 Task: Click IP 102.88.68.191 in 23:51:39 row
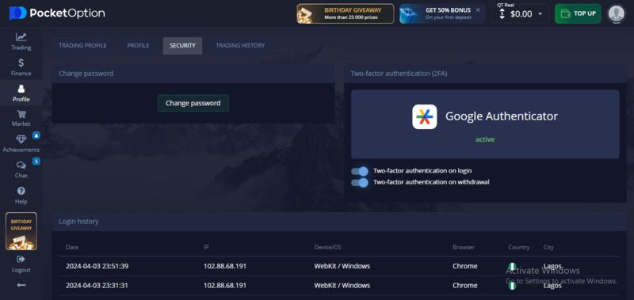(225, 266)
